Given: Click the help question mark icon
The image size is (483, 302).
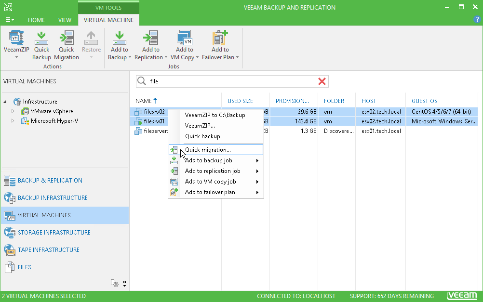Looking at the screenshot, I should click(x=477, y=20).
